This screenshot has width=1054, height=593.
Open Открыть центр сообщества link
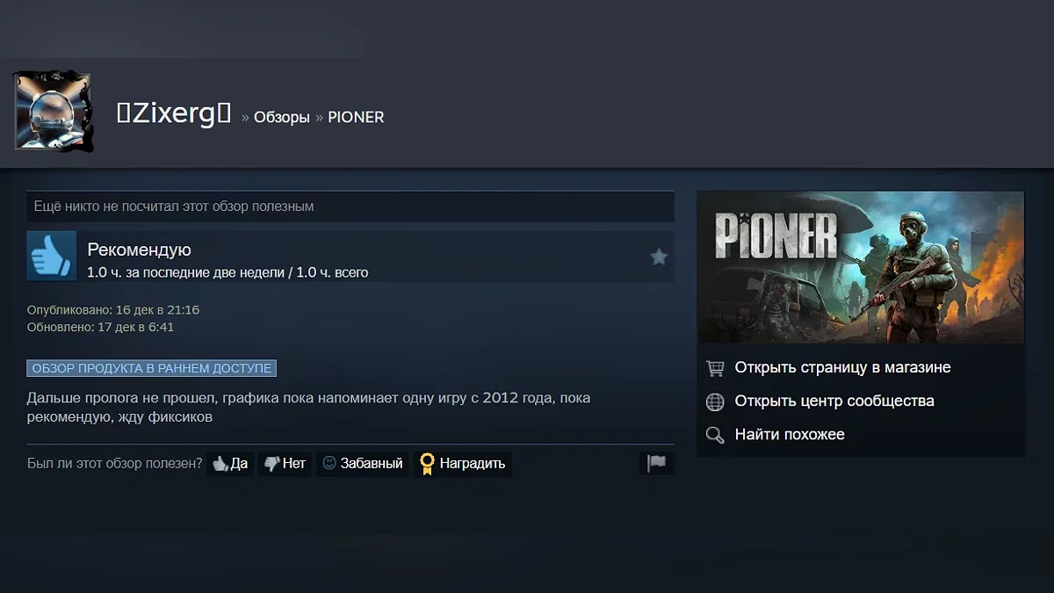pos(834,401)
